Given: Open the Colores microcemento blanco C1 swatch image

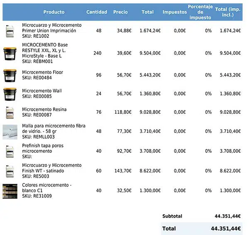Looking at the screenshot, I should (10, 191).
